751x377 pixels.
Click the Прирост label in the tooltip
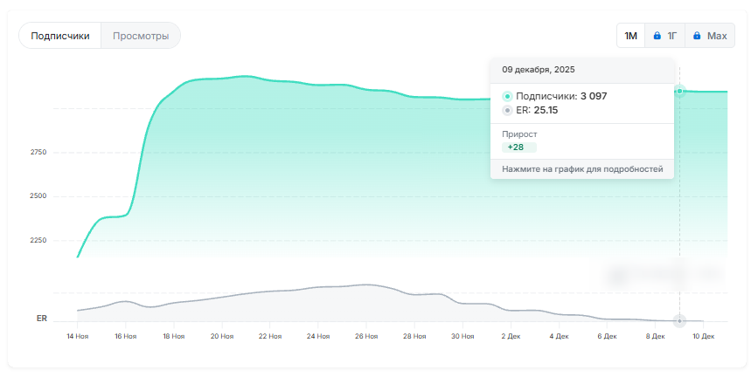tap(519, 134)
